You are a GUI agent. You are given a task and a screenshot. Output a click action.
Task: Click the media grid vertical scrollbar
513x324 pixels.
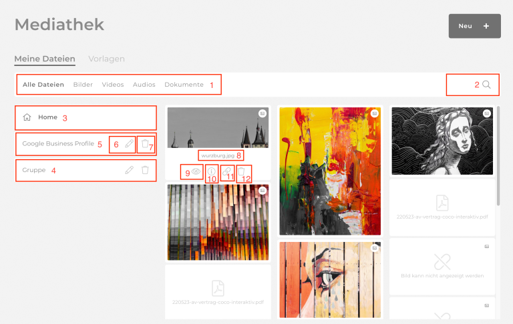coord(498,156)
